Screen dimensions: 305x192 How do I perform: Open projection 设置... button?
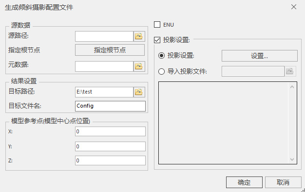click(x=260, y=56)
